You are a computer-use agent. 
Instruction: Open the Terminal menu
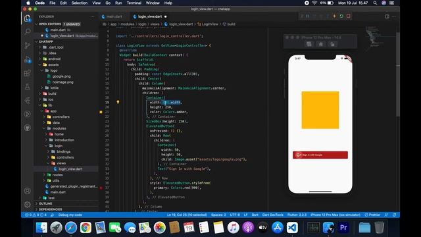coord(134,3)
